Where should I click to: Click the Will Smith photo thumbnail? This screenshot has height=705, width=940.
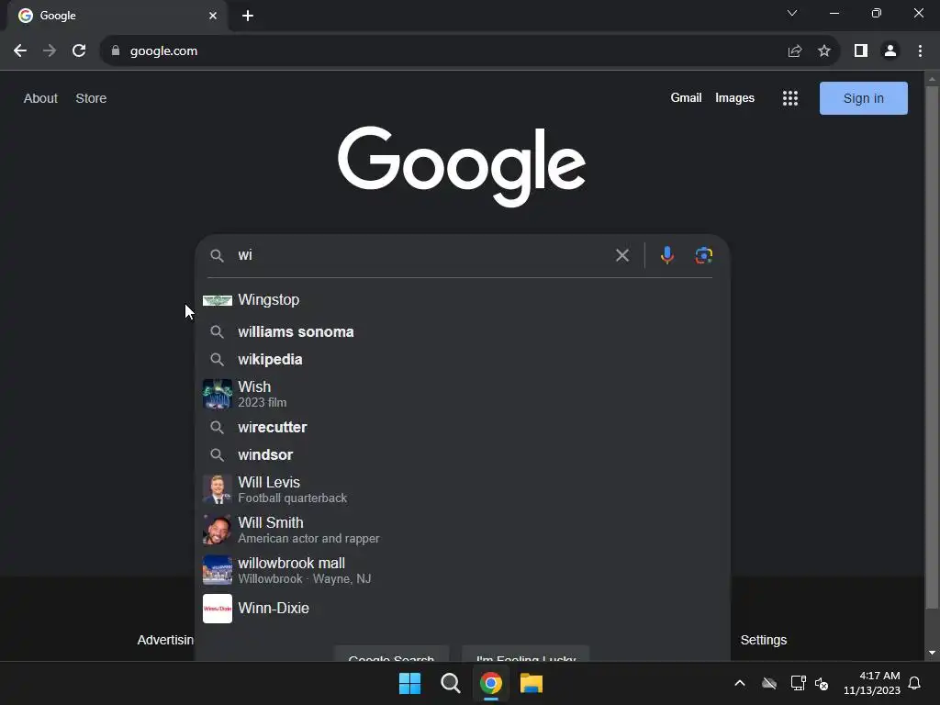217,530
